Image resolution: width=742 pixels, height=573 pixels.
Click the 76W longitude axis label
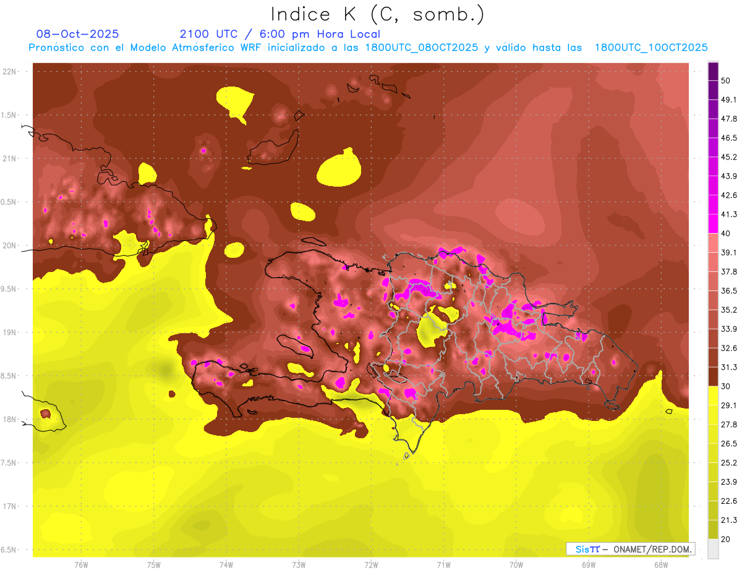point(81,564)
